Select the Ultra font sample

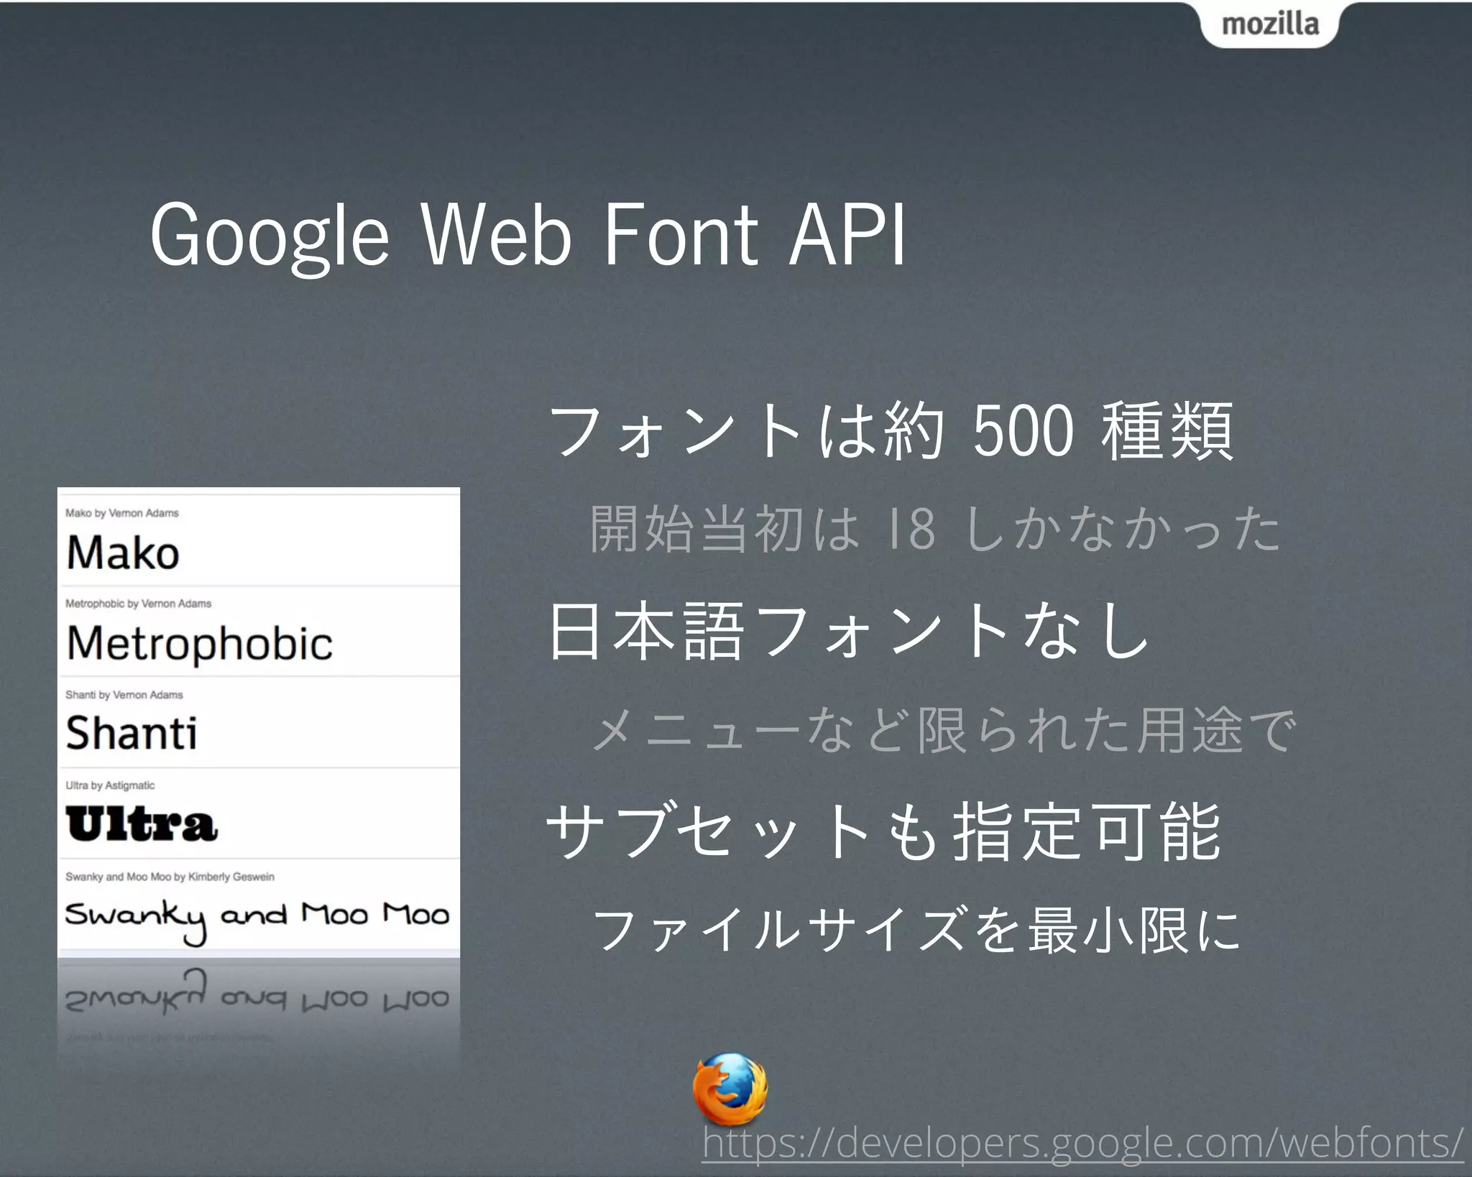tap(141, 823)
